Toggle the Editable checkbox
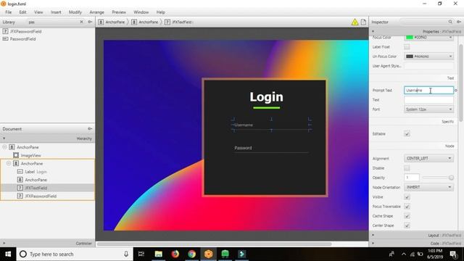464x261 pixels. click(407, 133)
